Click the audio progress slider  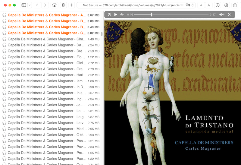[x=171, y=14]
